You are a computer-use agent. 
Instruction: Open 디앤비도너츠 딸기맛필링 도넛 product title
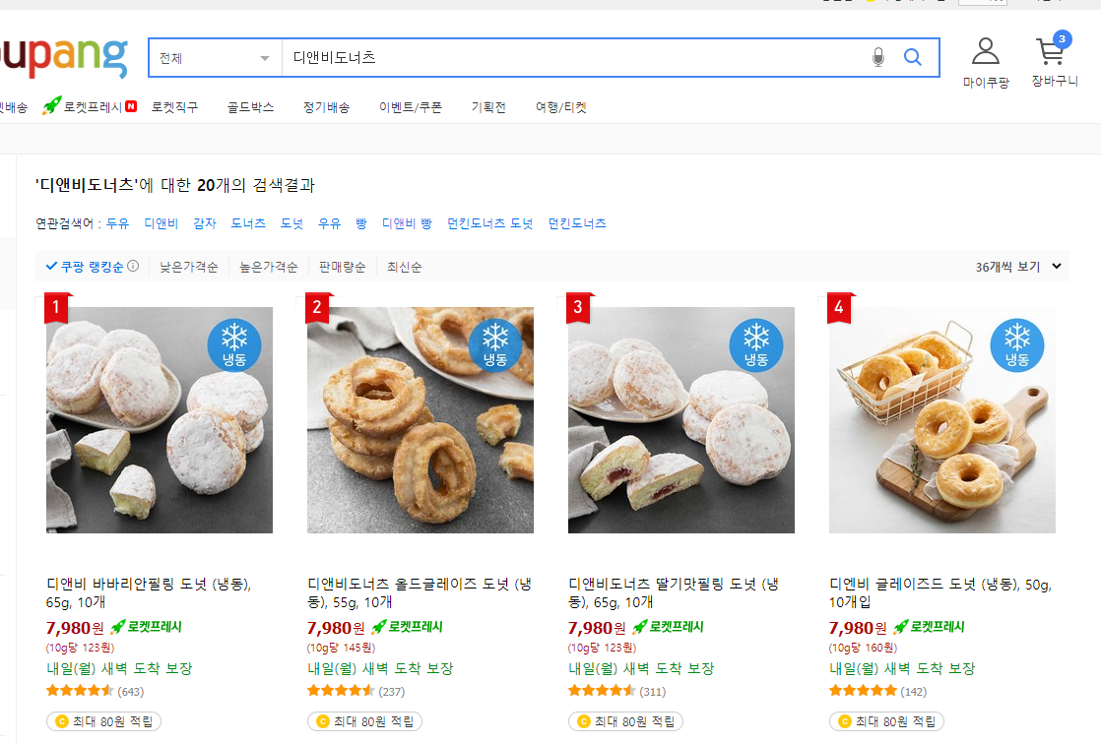point(674,592)
